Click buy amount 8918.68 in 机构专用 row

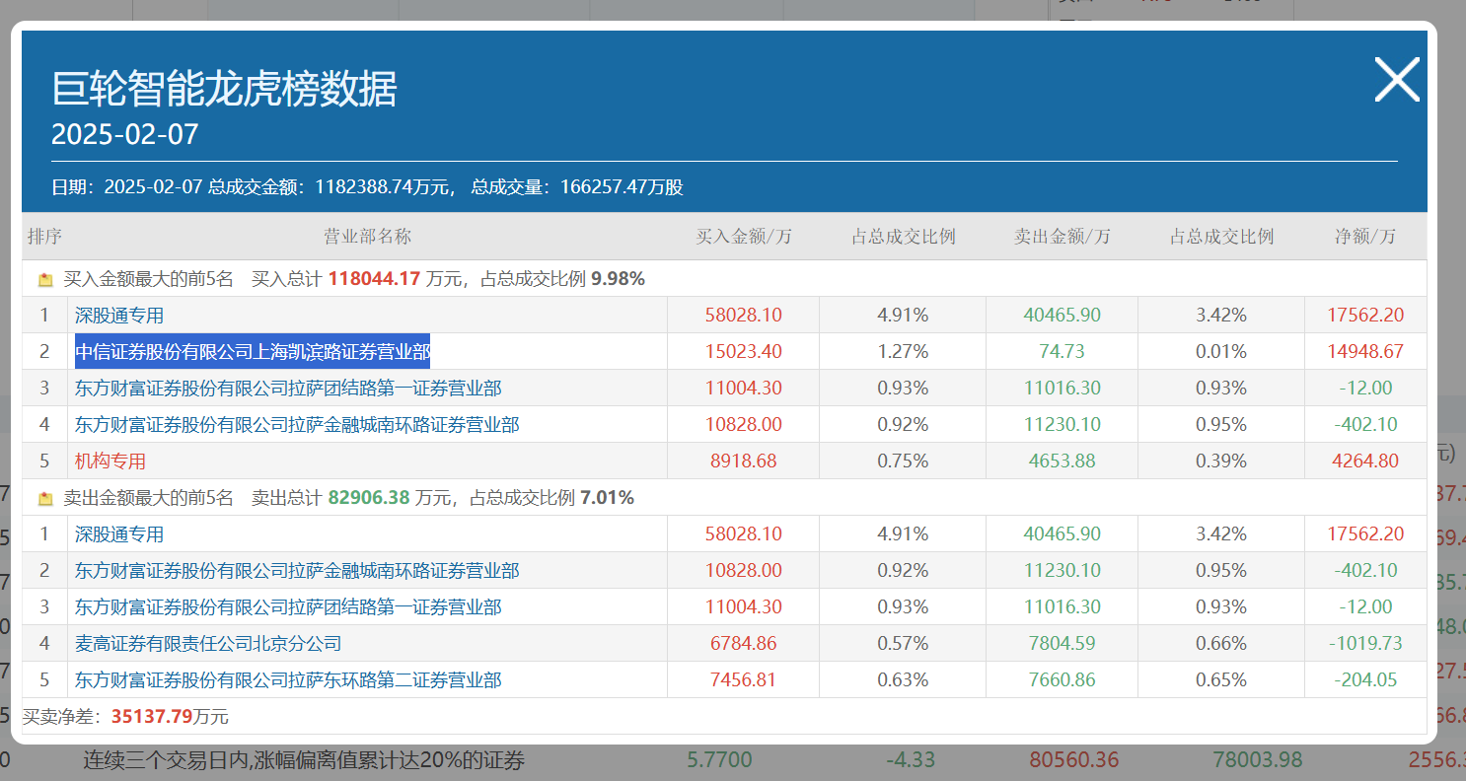[744, 461]
